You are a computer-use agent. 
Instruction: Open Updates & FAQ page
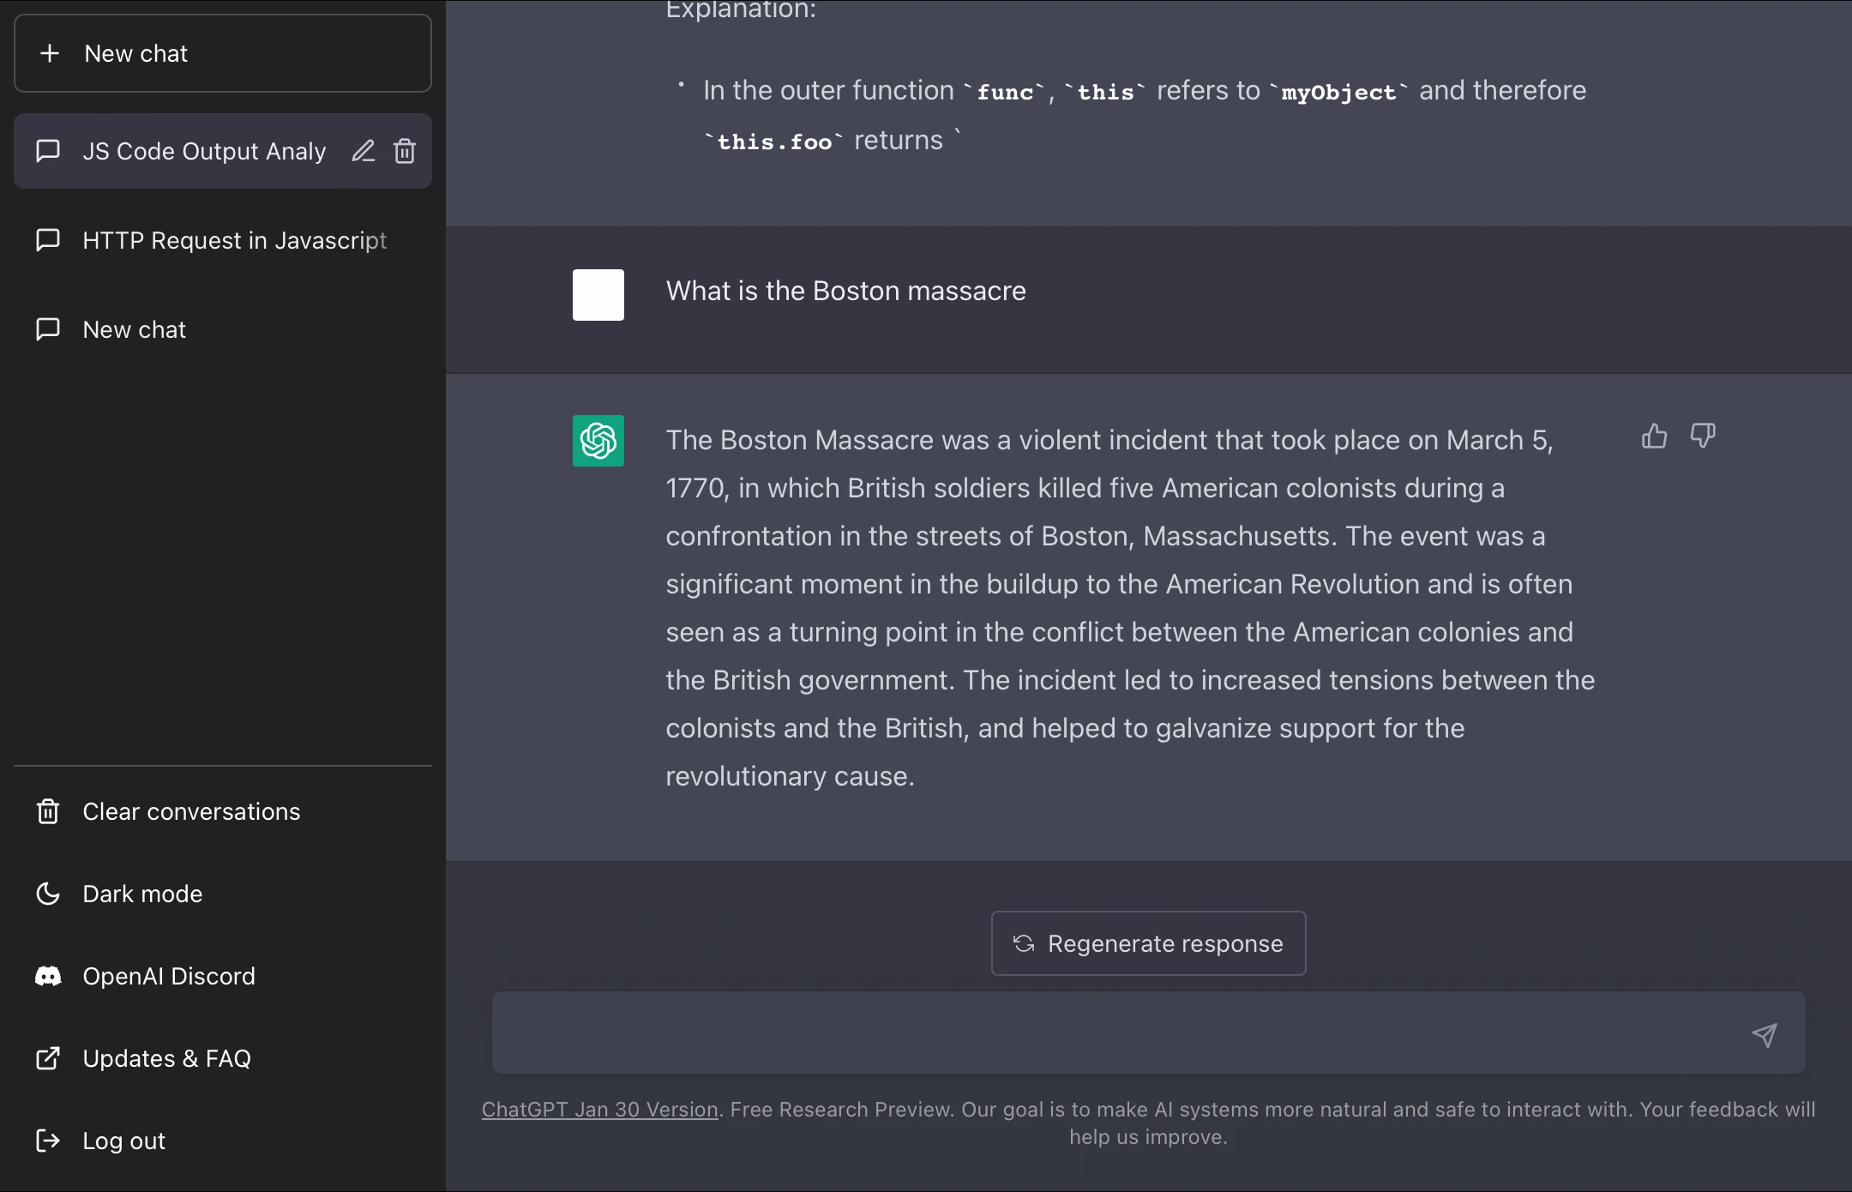(x=166, y=1058)
